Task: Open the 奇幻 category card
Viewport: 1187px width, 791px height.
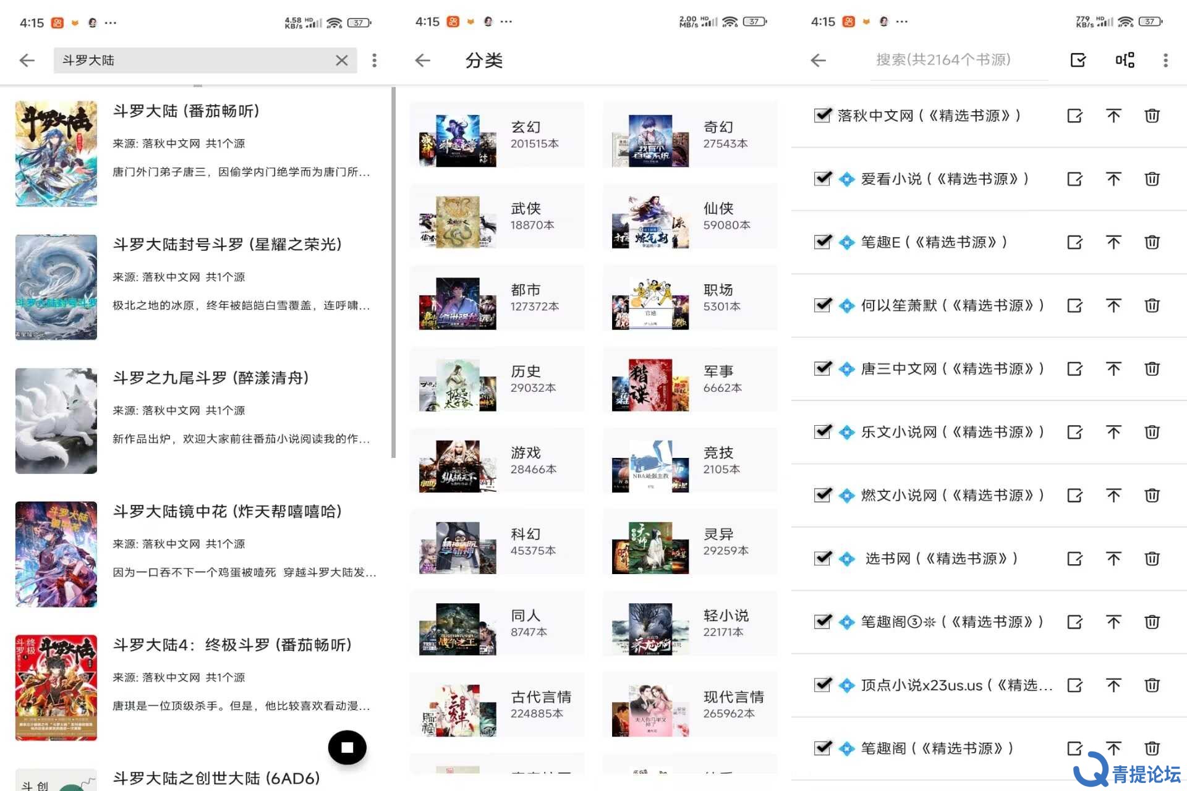Action: click(690, 135)
